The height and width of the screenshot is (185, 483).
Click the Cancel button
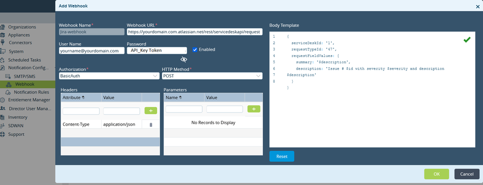click(x=467, y=174)
